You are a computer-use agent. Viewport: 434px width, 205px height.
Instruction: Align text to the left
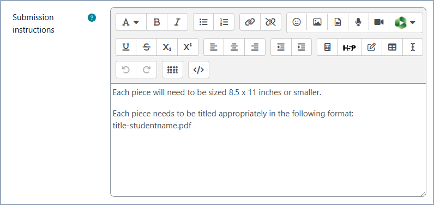214,47
